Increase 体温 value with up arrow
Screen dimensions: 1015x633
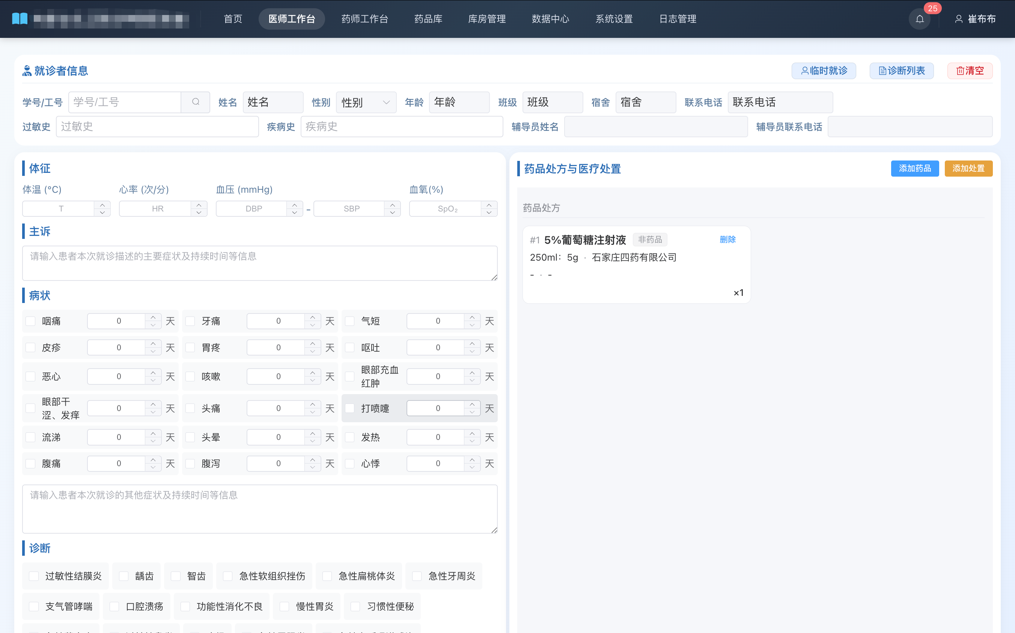pos(102,205)
